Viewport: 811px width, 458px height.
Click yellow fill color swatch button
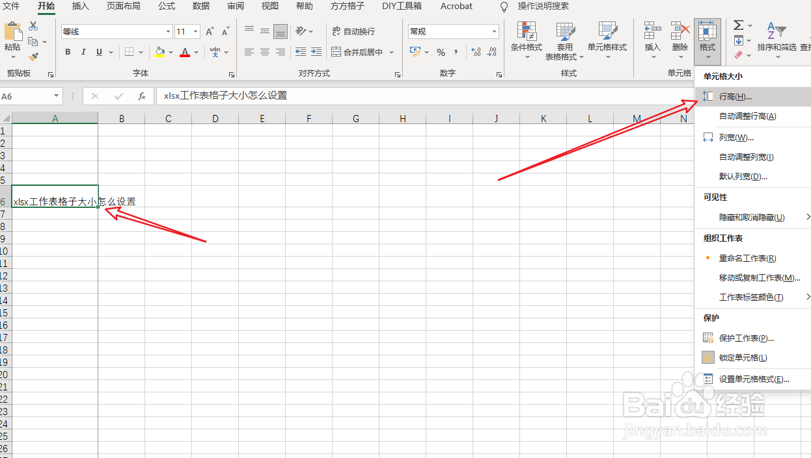(160, 52)
